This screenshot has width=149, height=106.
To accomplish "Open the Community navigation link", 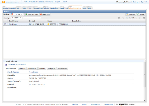I will (49, 2).
